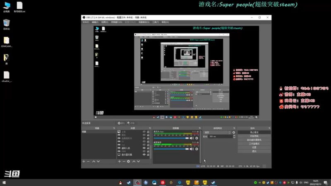Open the 麦克风/Aux audio settings gear
This screenshot has height=186, width=331.
pos(197,138)
